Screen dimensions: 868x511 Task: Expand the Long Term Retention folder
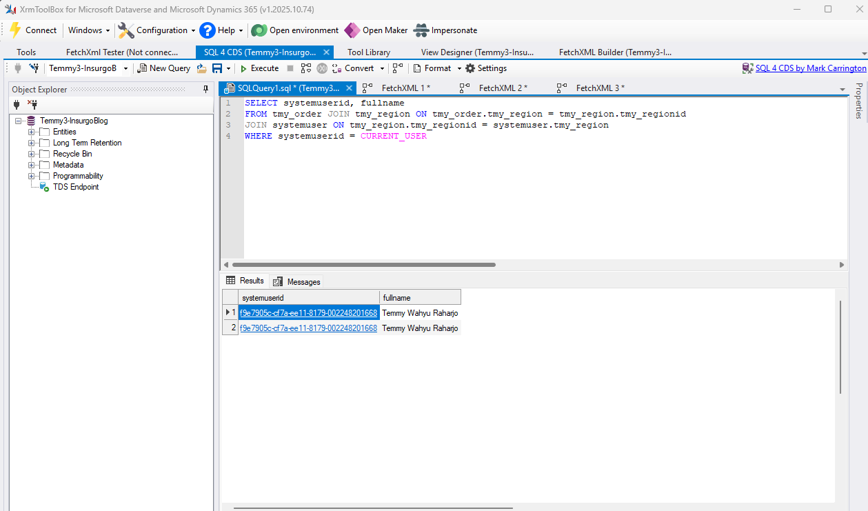(31, 143)
